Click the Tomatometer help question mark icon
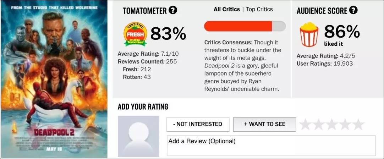Screen dimensions: 384x159 pos(173,10)
